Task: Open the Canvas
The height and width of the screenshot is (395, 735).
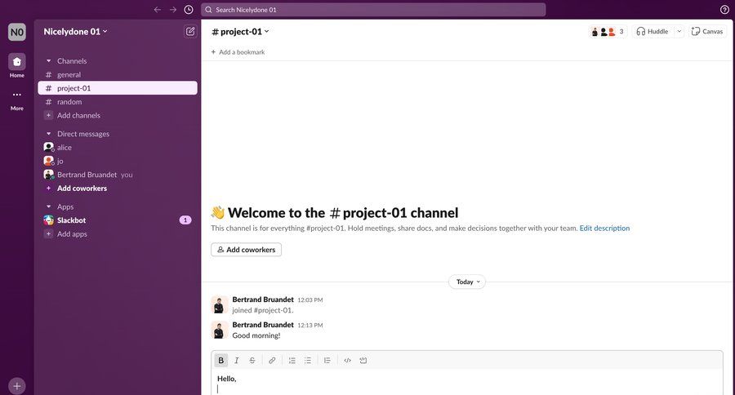Action: (707, 31)
